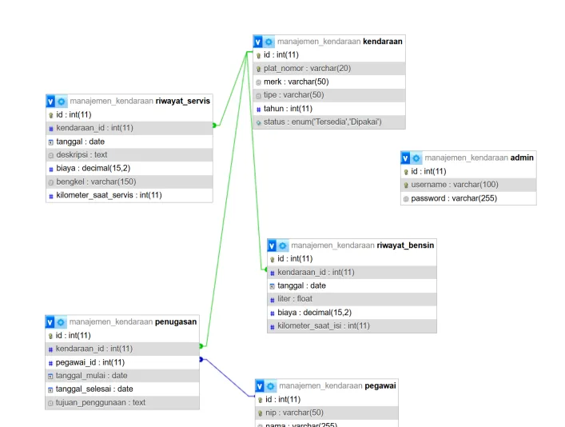Collapse riwayat_servis table using V toggle
The width and height of the screenshot is (565, 427).
click(50, 102)
